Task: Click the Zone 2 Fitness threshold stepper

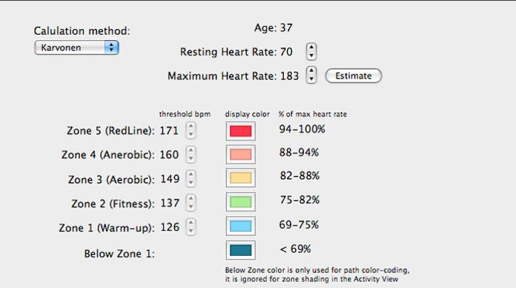Action: pyautogui.click(x=191, y=203)
